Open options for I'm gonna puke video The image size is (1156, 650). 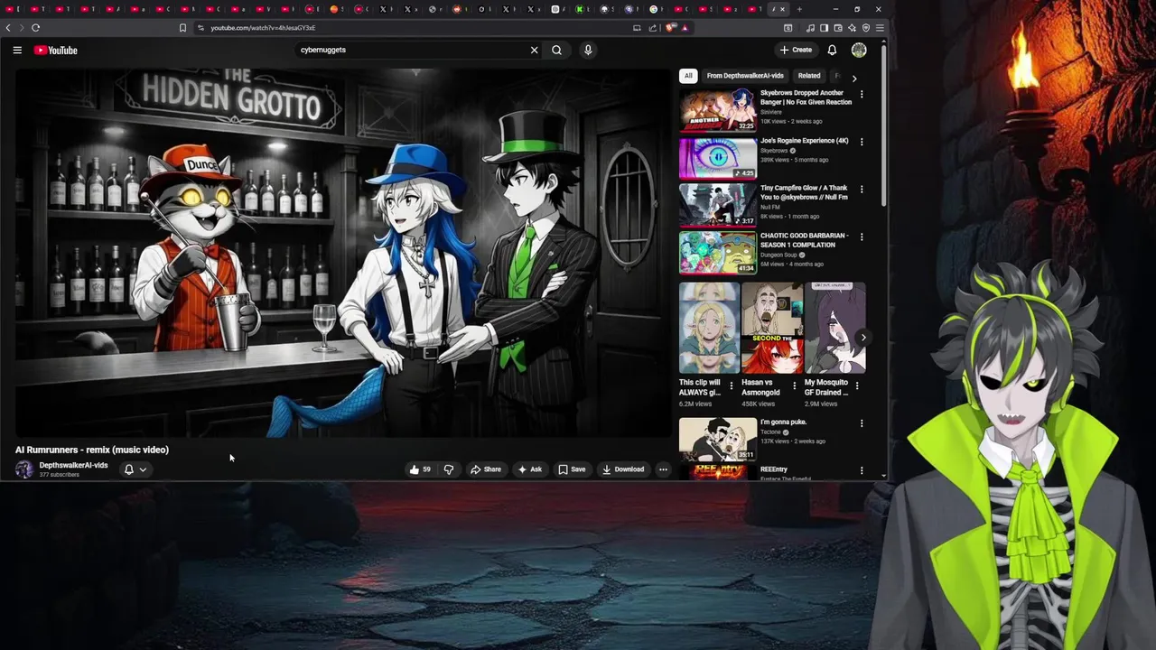861,423
